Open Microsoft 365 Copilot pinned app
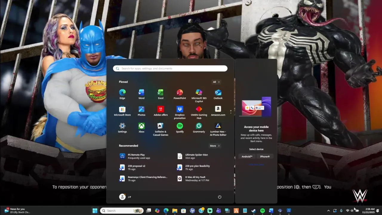This screenshot has height=215, width=382. coord(199,96)
